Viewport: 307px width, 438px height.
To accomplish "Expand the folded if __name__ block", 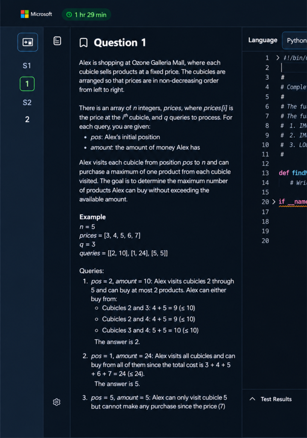I will tap(274, 201).
